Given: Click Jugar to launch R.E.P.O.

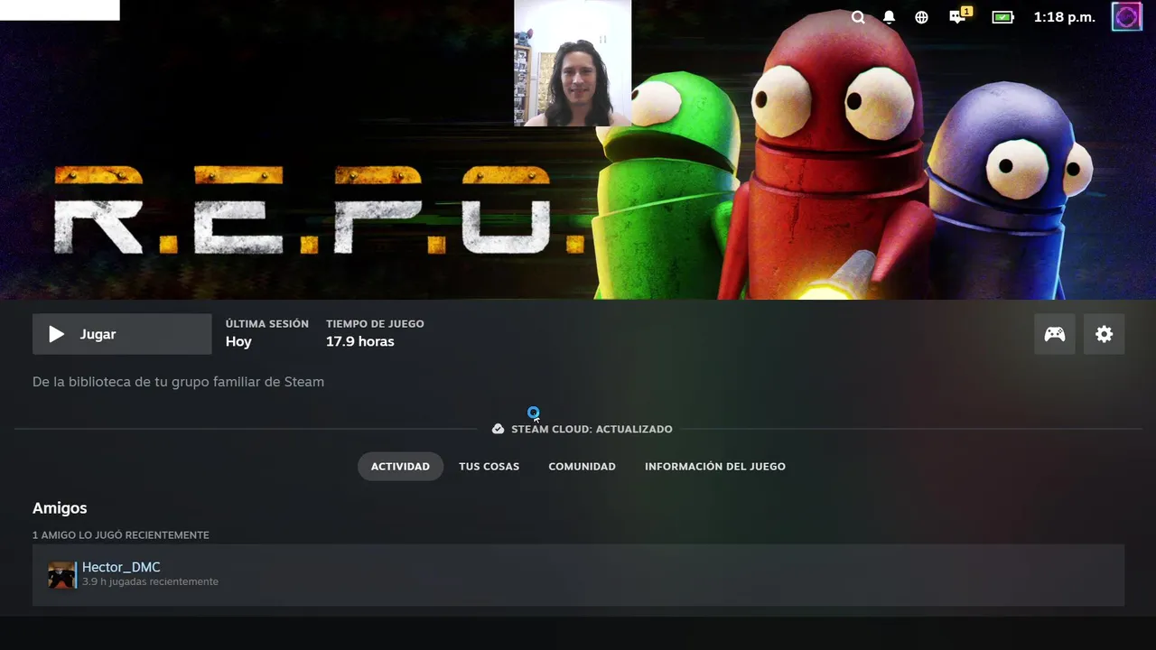Looking at the screenshot, I should (122, 334).
